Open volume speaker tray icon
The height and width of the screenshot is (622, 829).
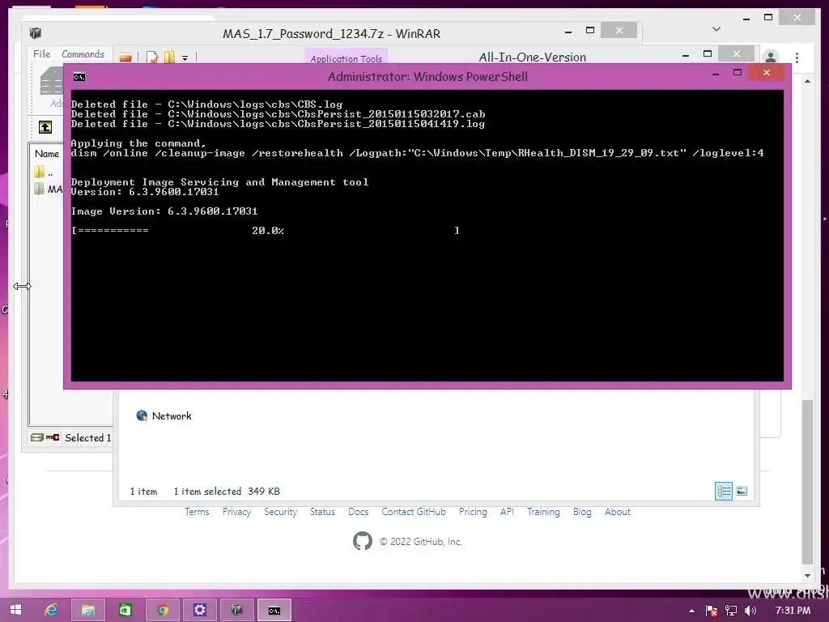(x=750, y=611)
